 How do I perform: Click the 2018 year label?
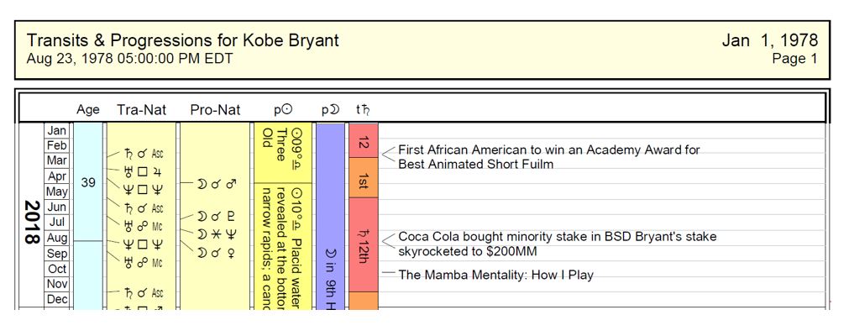coord(31,223)
